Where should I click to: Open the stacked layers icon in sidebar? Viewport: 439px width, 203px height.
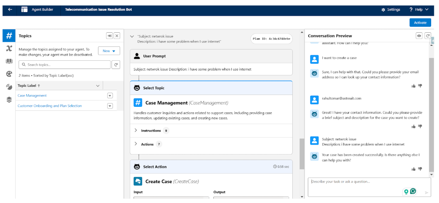[9, 100]
